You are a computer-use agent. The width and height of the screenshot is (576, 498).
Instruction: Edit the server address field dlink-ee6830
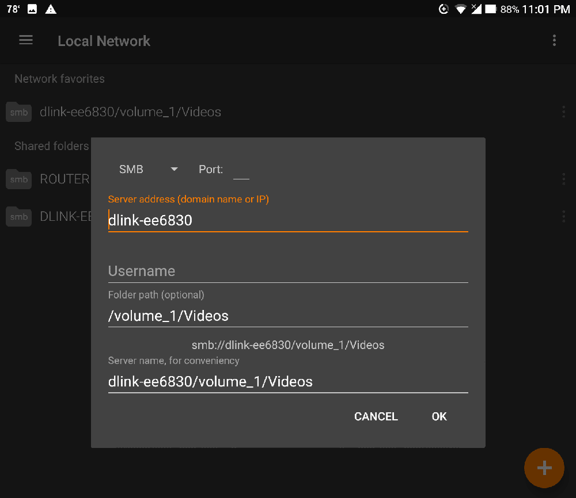point(288,220)
